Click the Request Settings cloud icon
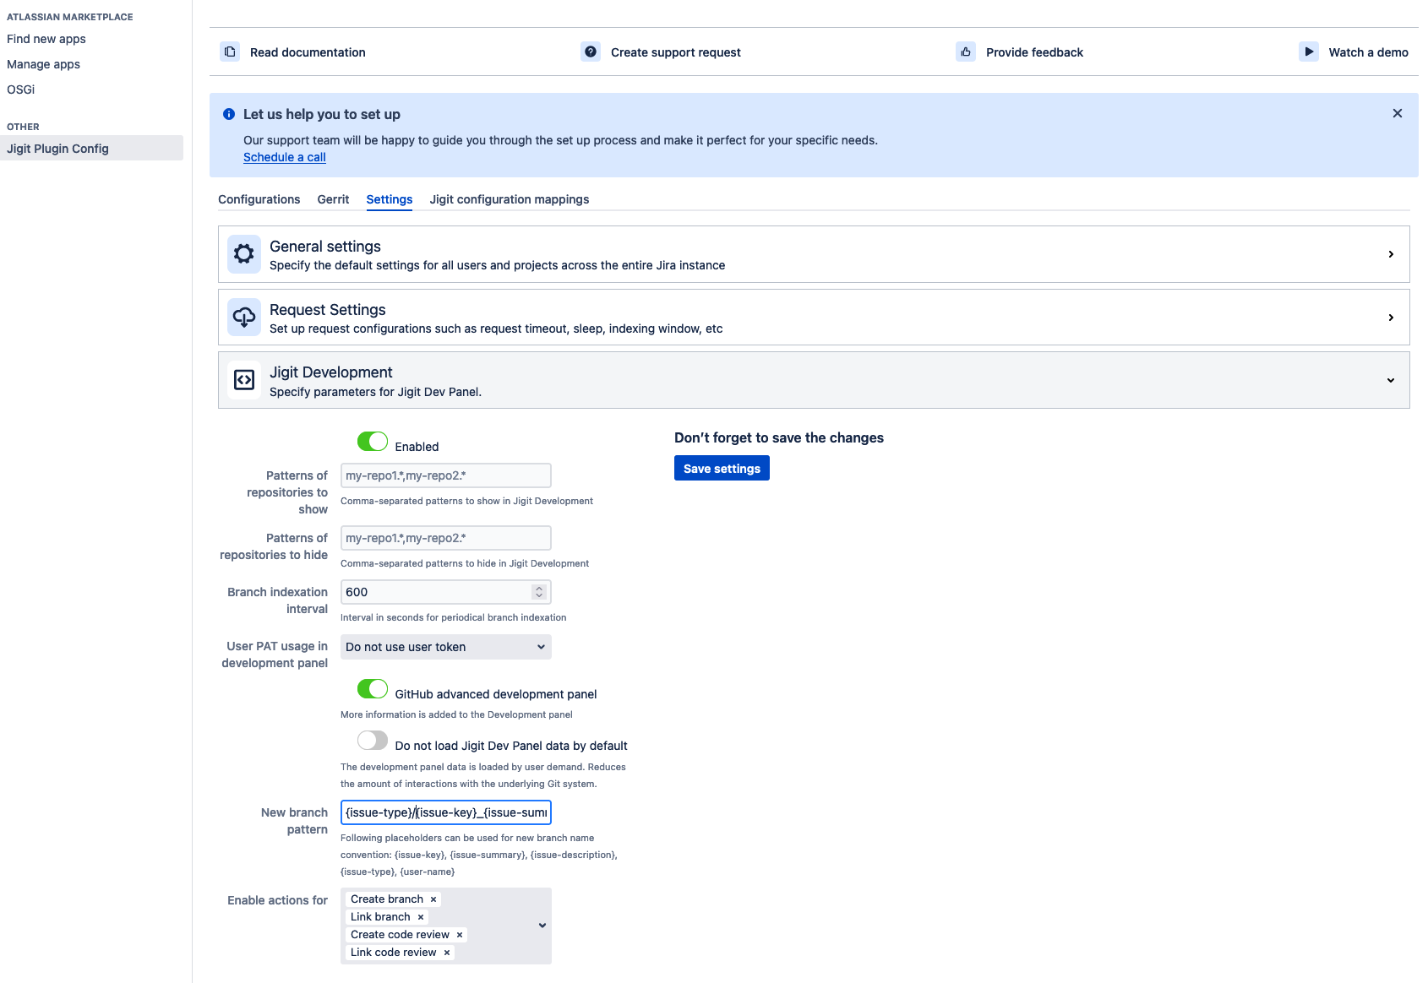 pos(244,318)
